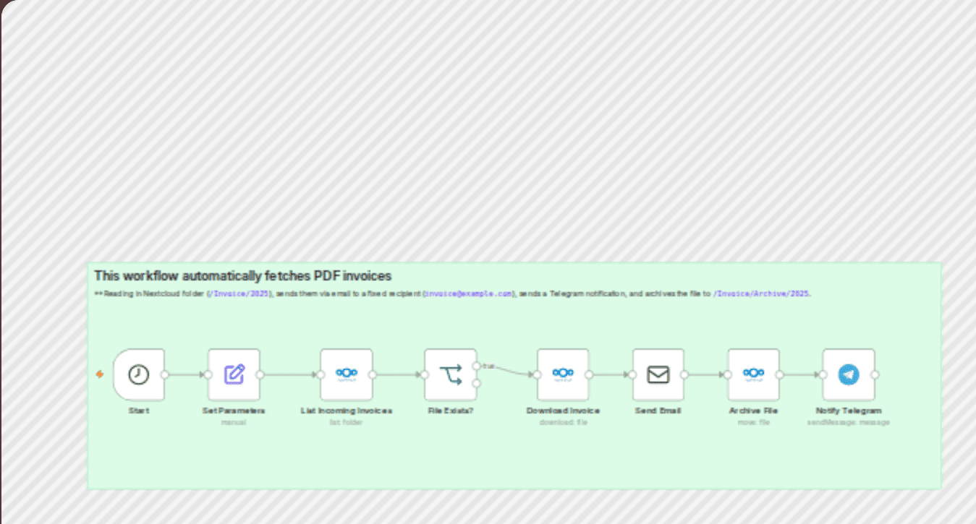The image size is (976, 524).
Task: Click the true output of File Exists?
Action: [x=477, y=366]
